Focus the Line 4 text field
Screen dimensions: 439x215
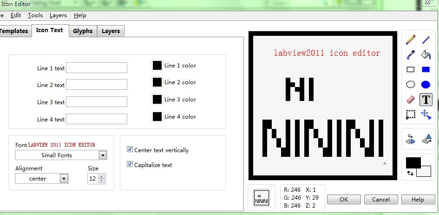click(97, 119)
